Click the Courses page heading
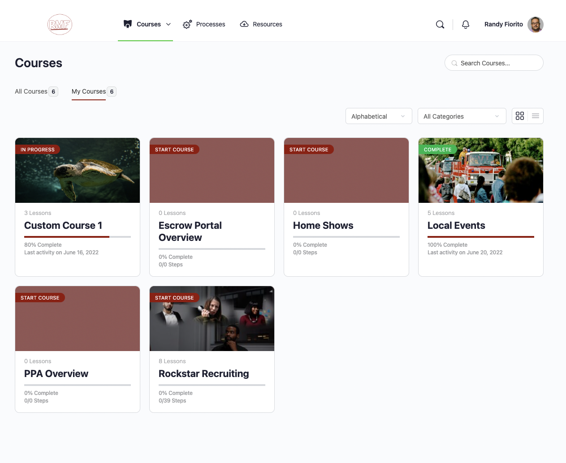The width and height of the screenshot is (566, 463). pos(39,63)
